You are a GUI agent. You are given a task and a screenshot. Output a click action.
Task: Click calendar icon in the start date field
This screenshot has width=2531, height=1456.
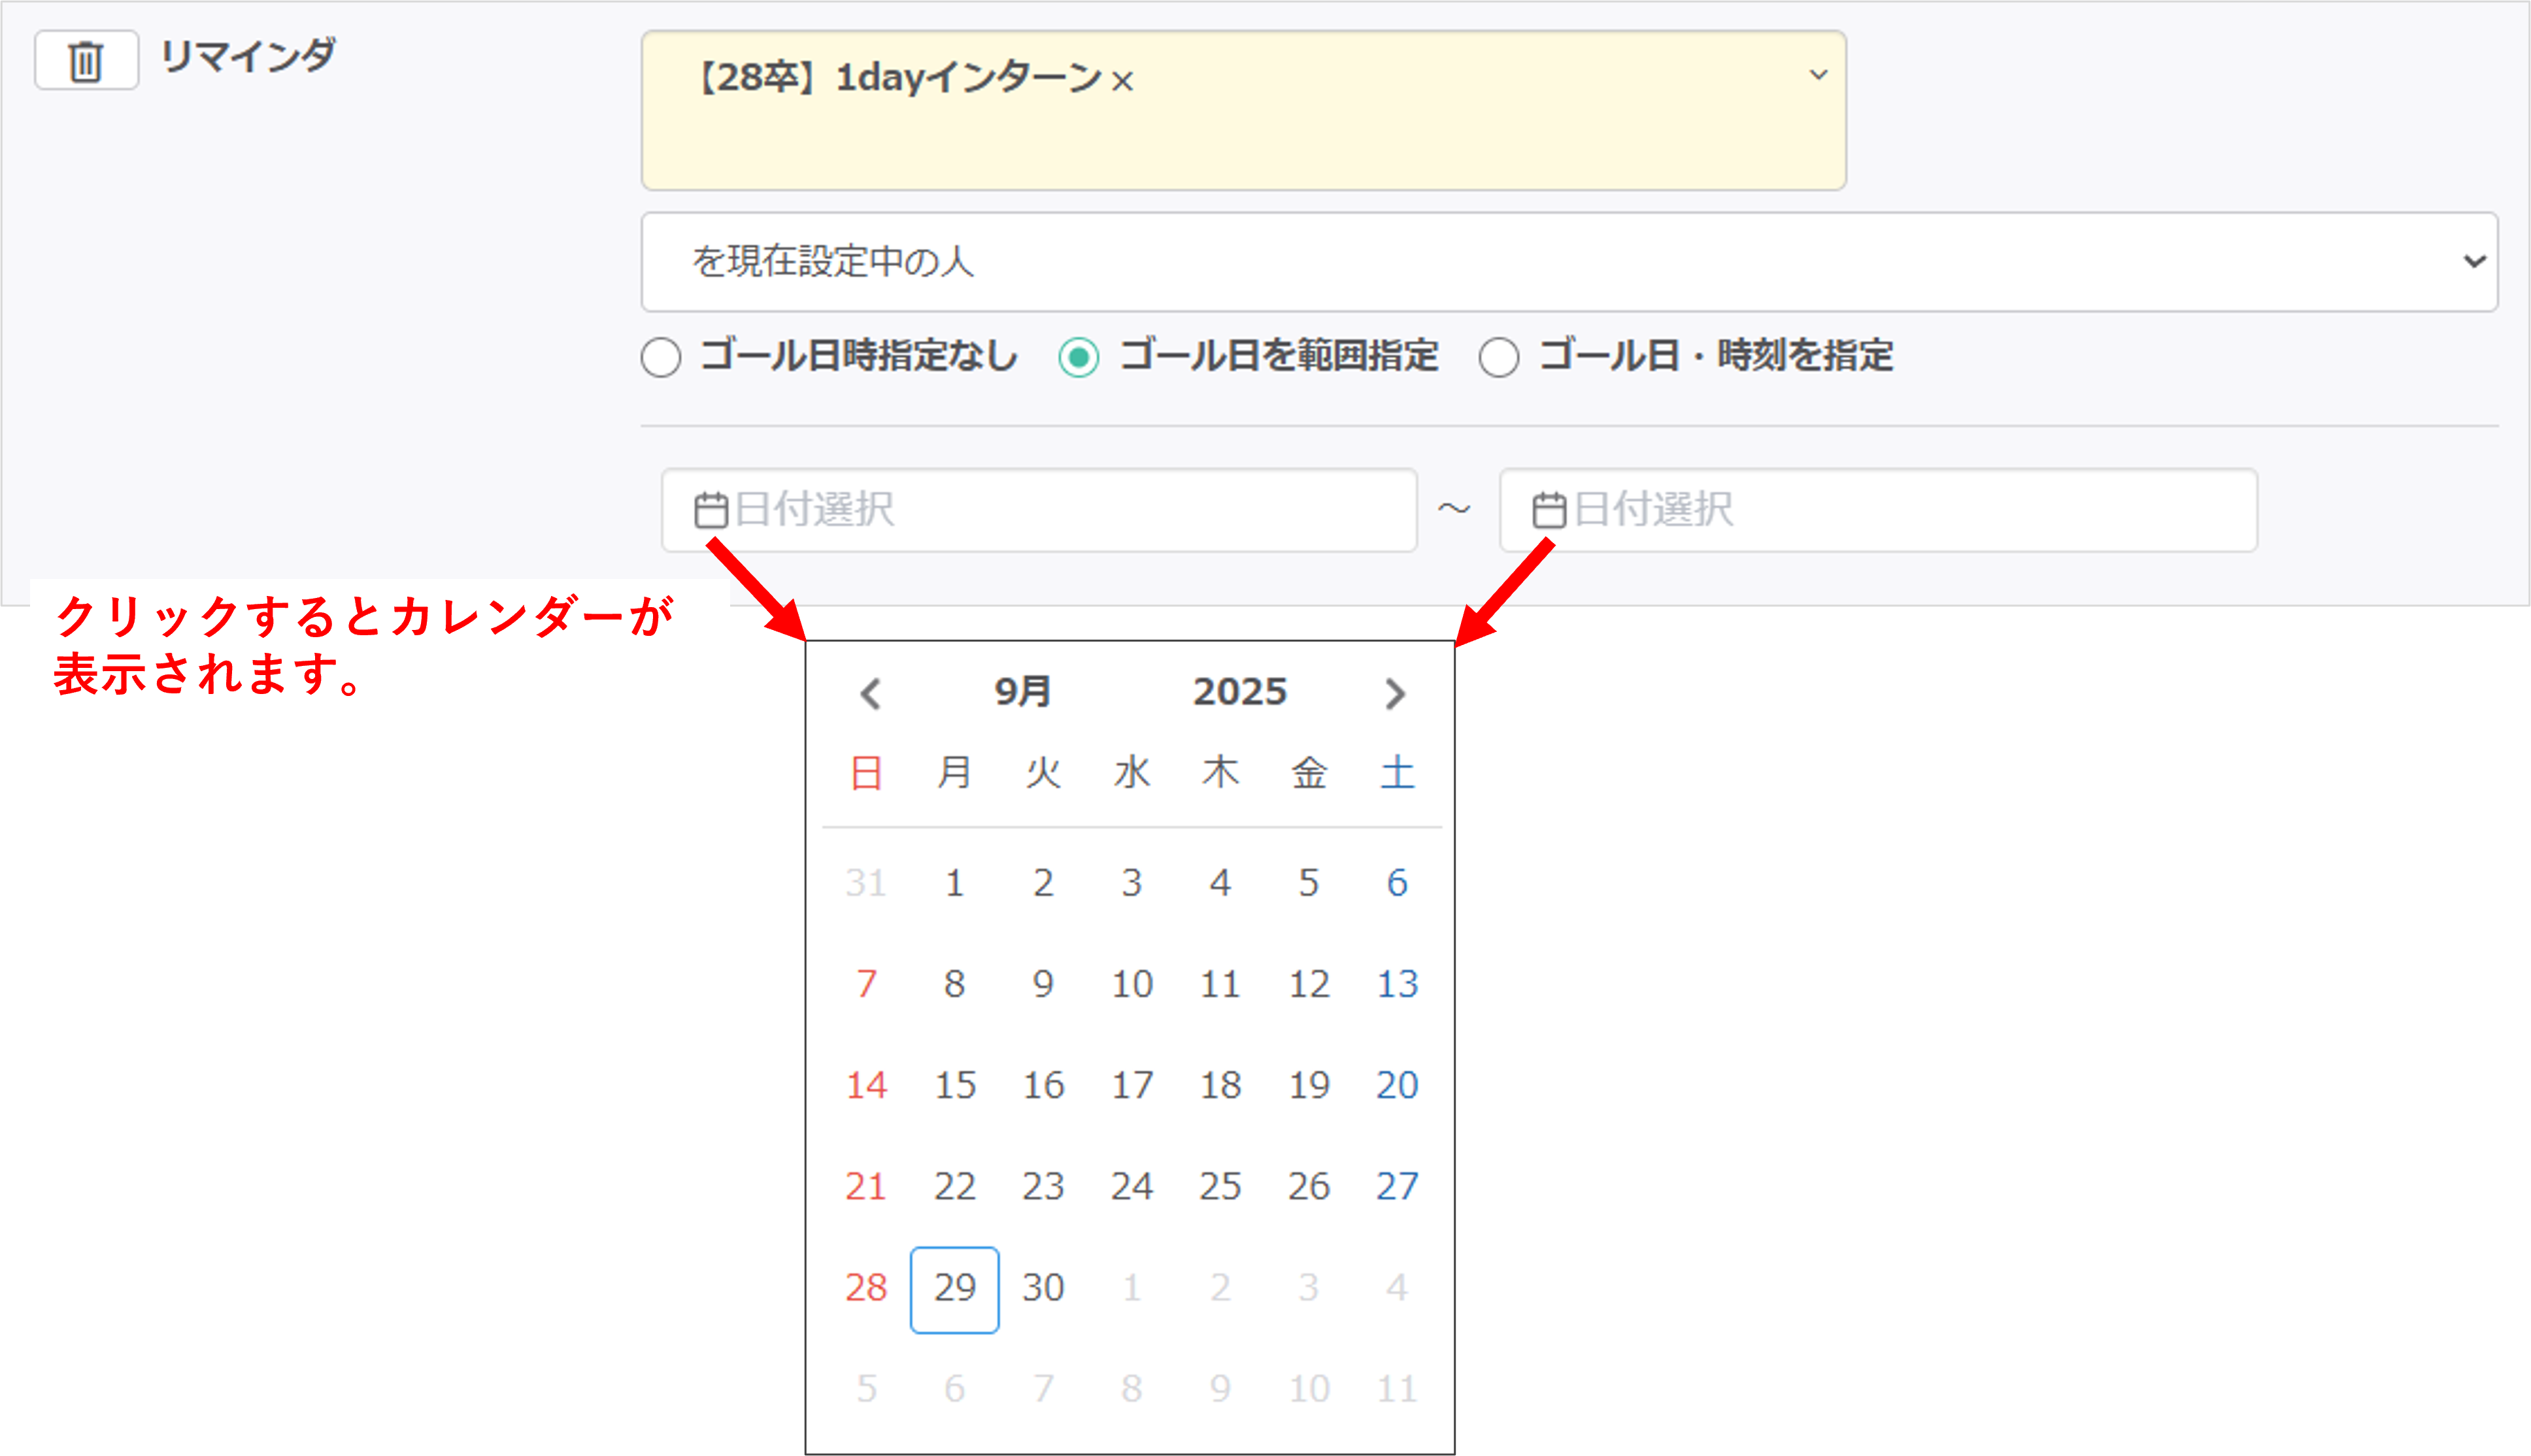[x=711, y=510]
